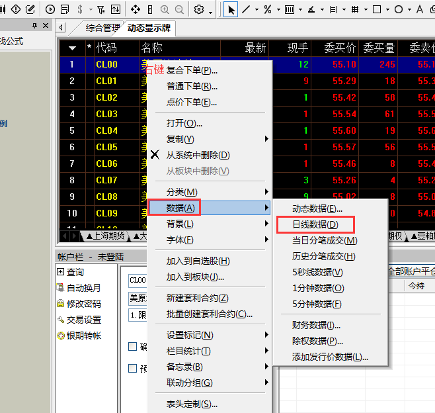
Task: Click the four-way move arrows icon
Action: click(x=135, y=9)
